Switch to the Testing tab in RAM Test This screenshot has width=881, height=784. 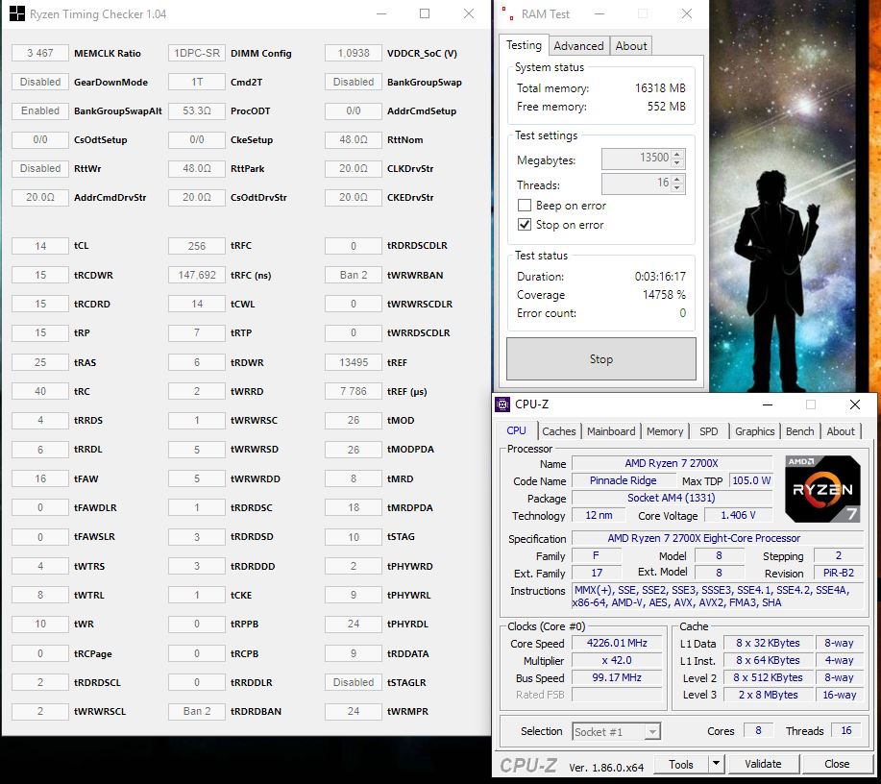pos(524,45)
